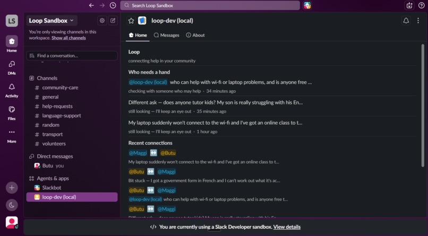
Task: Go to Home in the left rail
Action: click(x=12, y=44)
